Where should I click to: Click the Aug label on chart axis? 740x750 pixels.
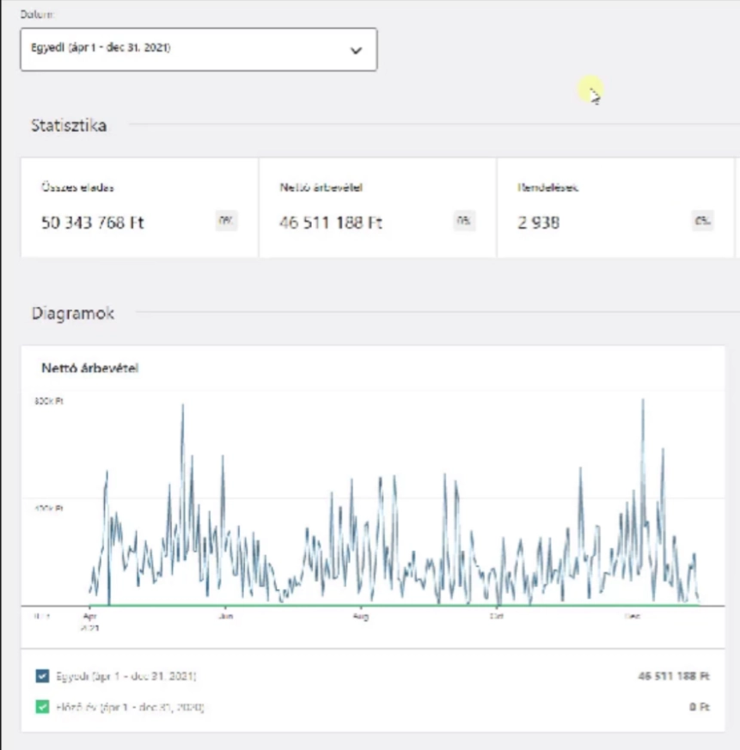click(361, 616)
